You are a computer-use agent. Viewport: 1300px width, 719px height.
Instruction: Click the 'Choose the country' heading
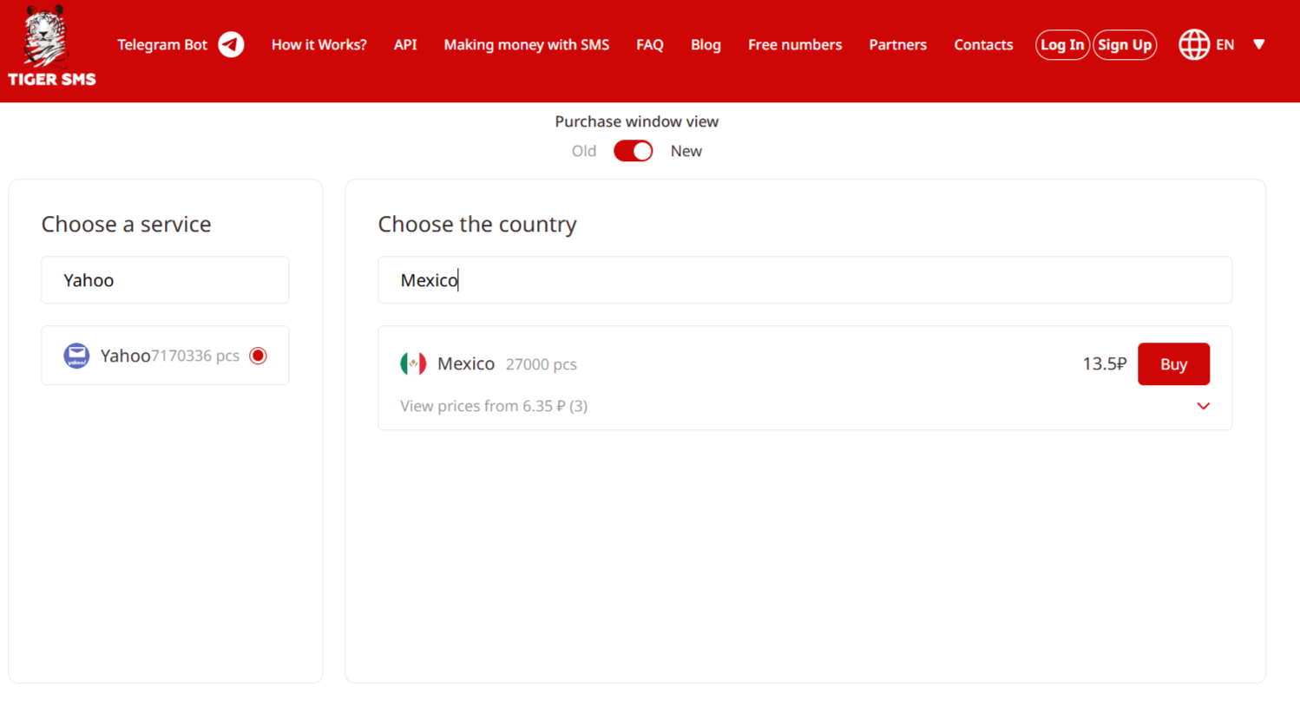[477, 224]
